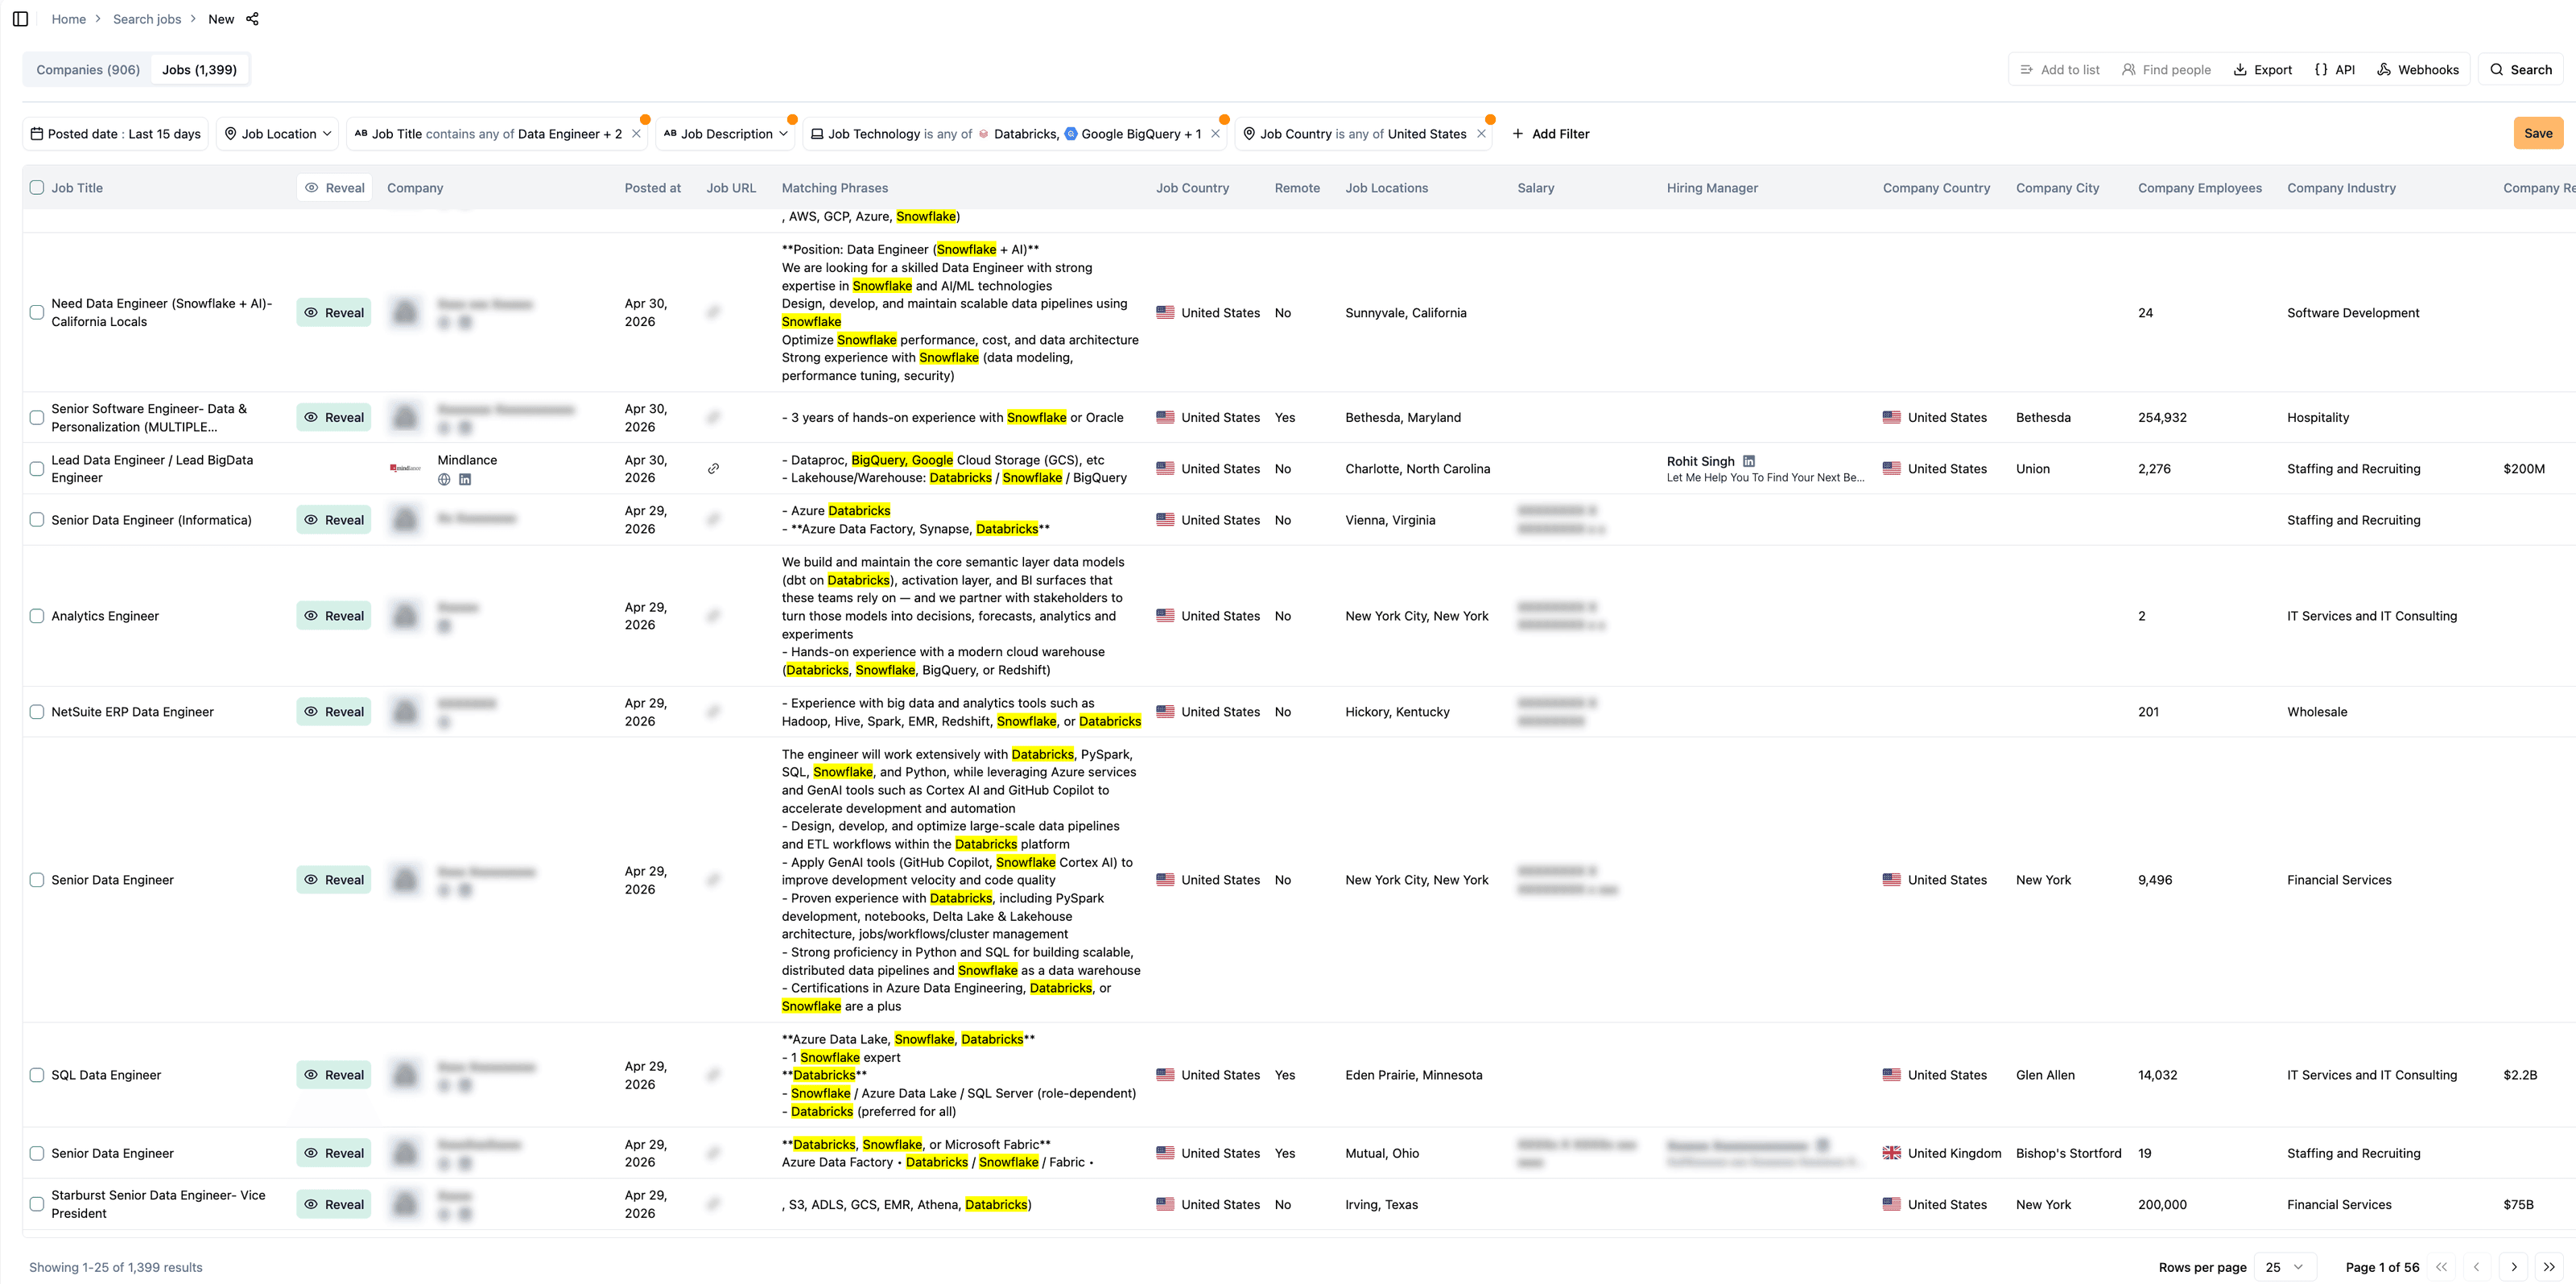
Task: Click Find people in the toolbar
Action: pyautogui.click(x=2166, y=70)
